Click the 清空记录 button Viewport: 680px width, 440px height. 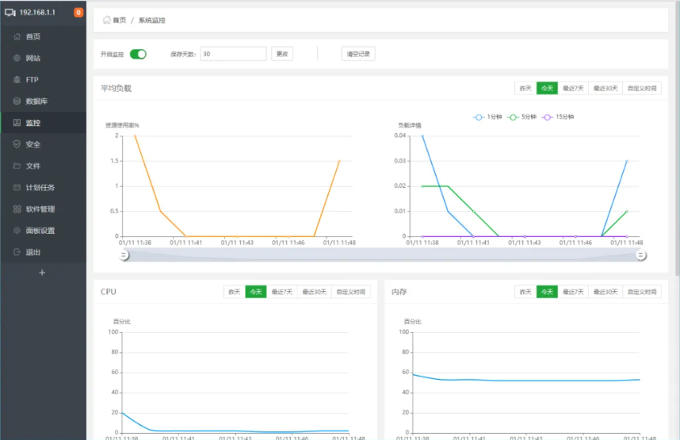click(x=358, y=54)
